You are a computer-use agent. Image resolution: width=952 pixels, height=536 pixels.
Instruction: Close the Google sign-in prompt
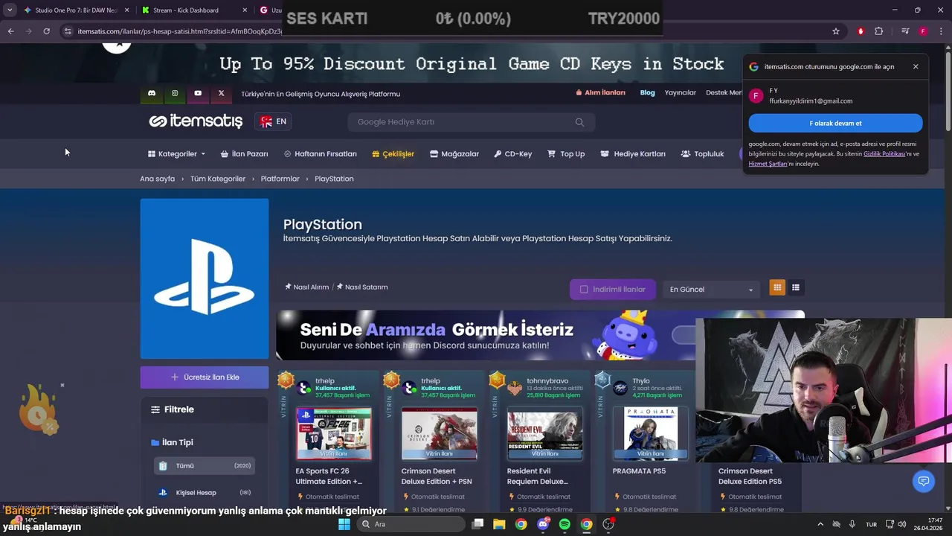point(916,66)
